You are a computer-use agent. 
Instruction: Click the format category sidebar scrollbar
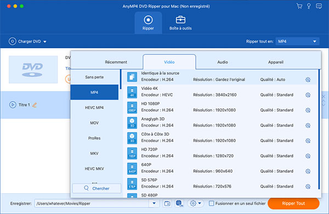pyautogui.click(x=121, y=80)
